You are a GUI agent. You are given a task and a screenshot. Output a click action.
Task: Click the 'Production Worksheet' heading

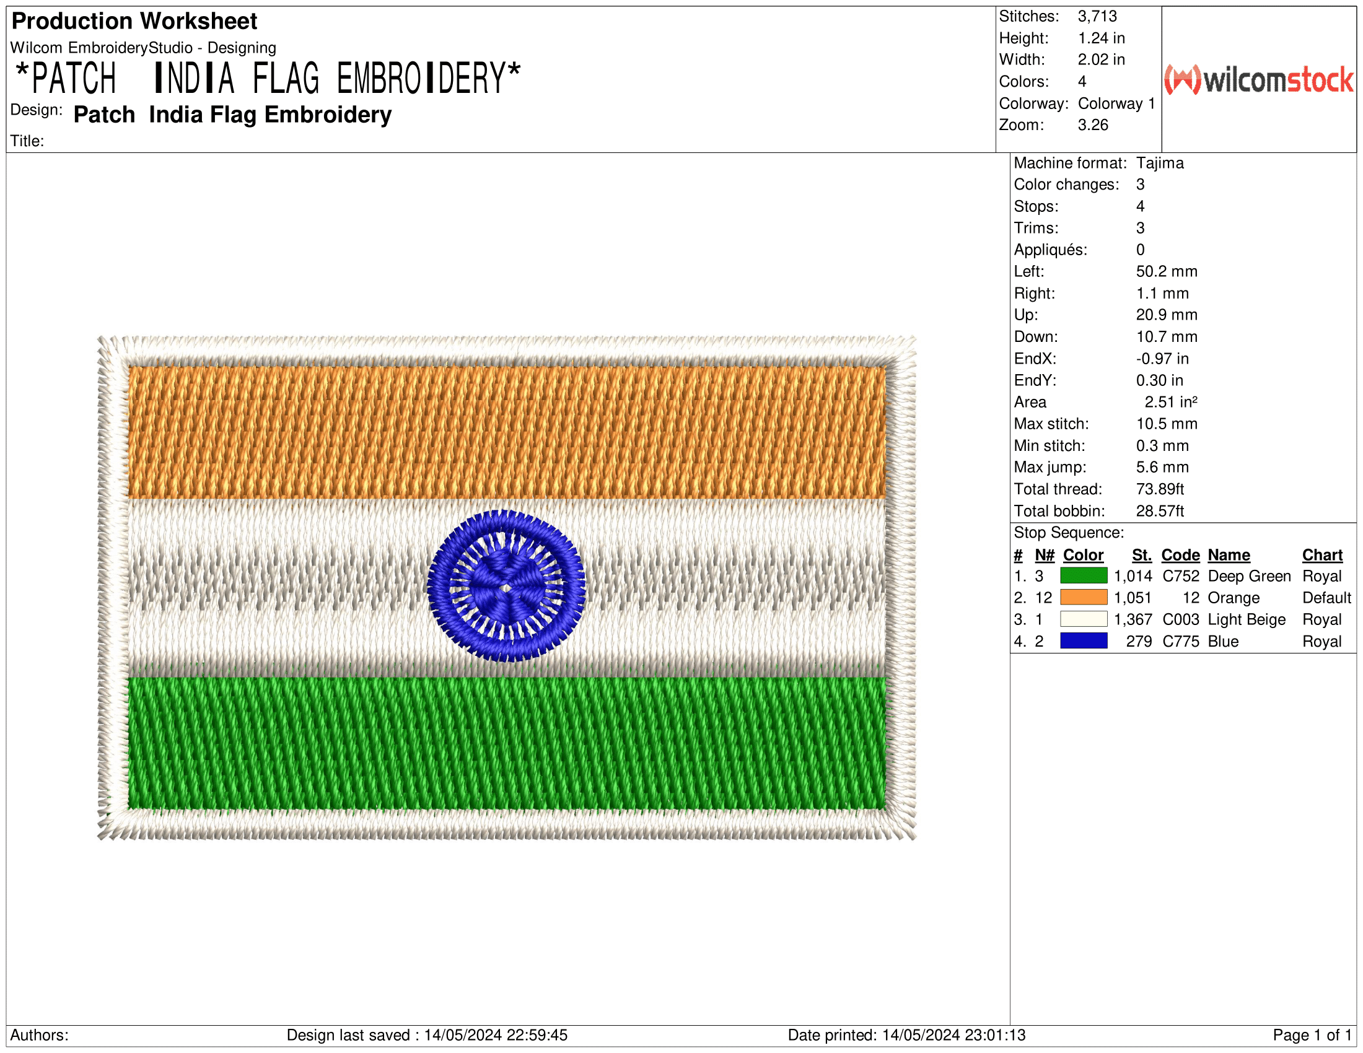coord(134,21)
